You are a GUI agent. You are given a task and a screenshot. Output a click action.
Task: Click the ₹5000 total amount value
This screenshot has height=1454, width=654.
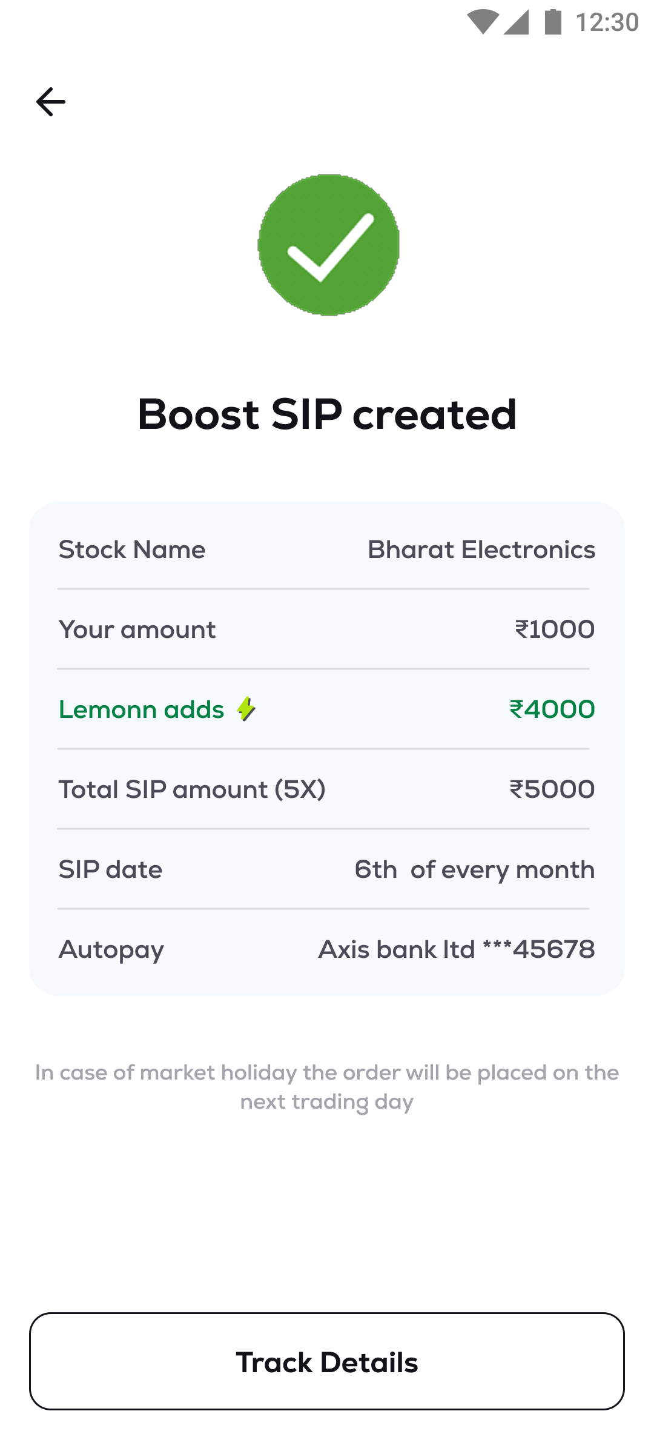552,789
